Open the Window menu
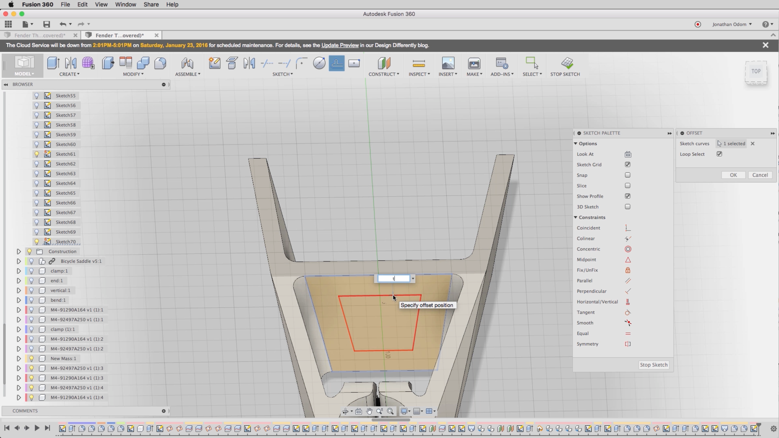 coord(125,5)
